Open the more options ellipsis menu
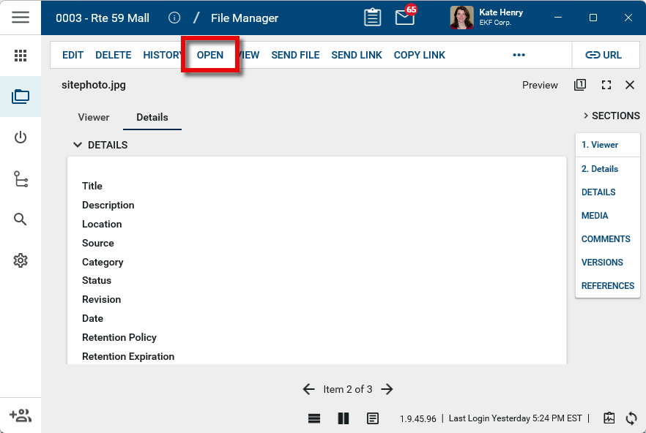The width and height of the screenshot is (646, 433). click(x=519, y=55)
